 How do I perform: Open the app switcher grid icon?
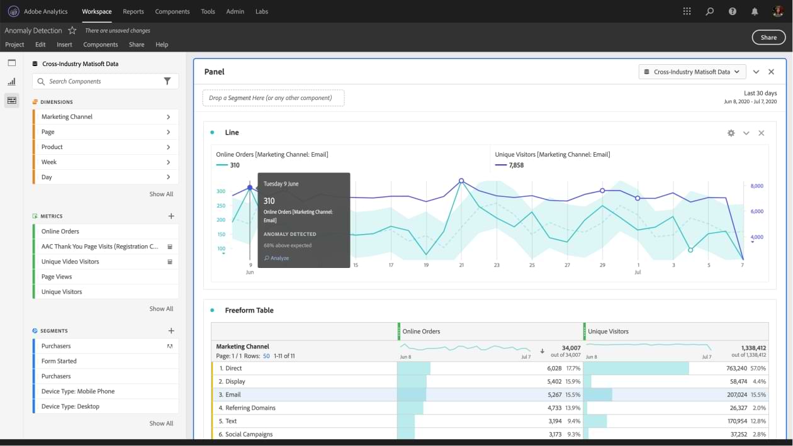(x=687, y=11)
